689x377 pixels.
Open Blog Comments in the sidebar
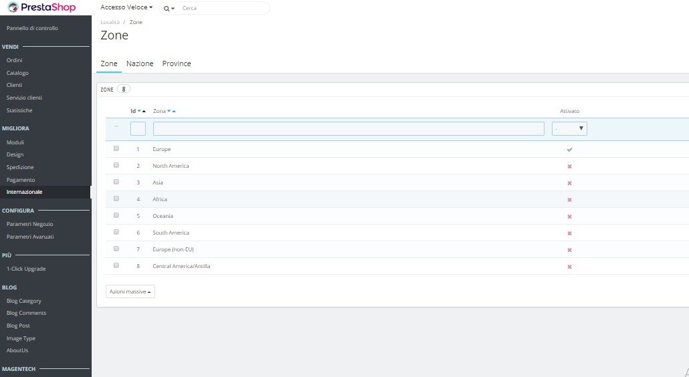[x=26, y=313]
